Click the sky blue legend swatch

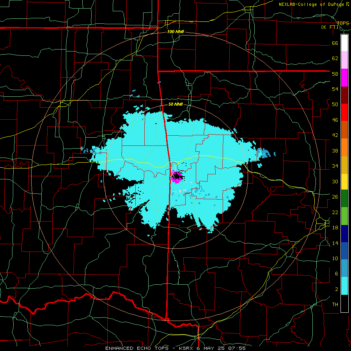click(x=344, y=268)
